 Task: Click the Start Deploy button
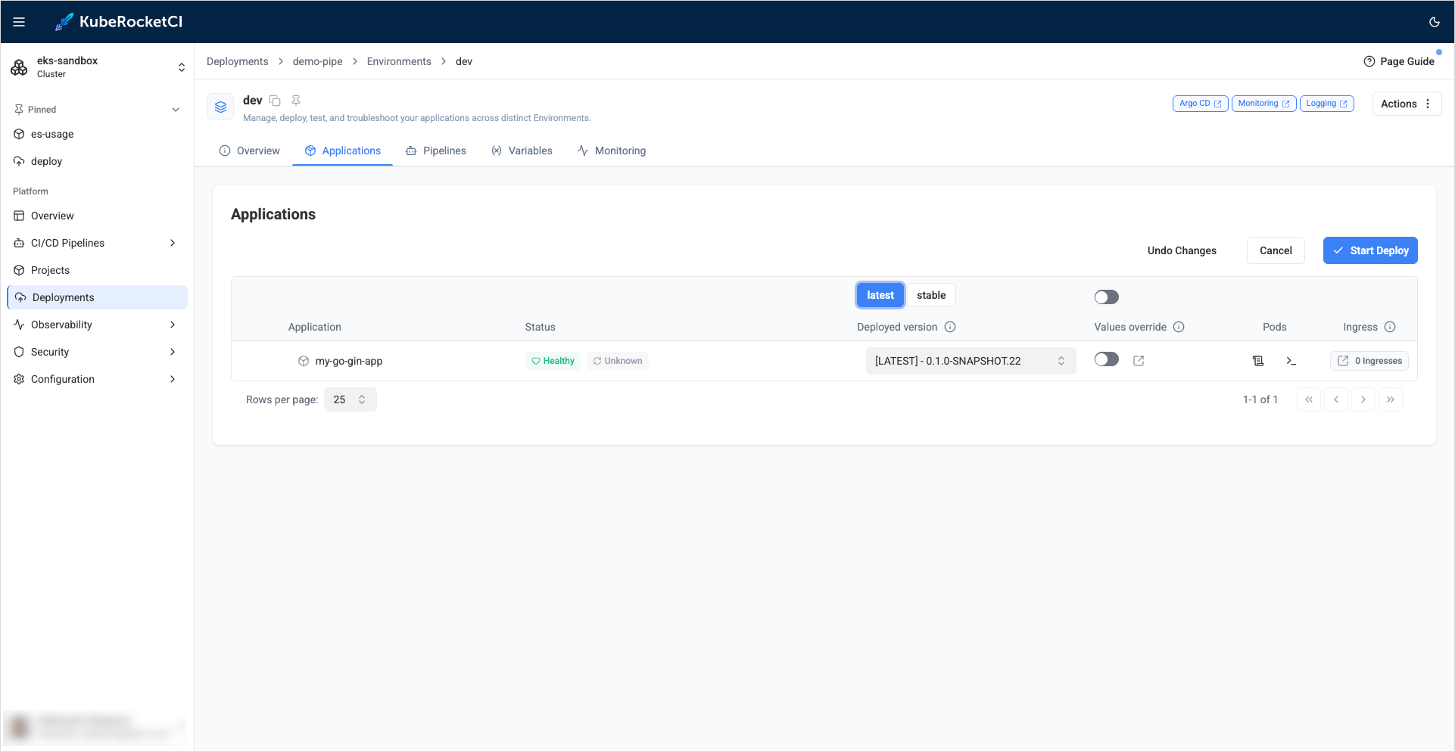pos(1369,250)
